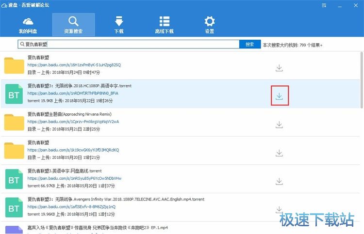Download 复仇者联盟 folder uploaded 05月20日
The image size is (364, 234).
pos(279,153)
